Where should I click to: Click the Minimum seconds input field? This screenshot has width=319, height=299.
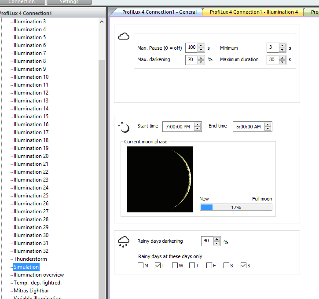coord(273,48)
